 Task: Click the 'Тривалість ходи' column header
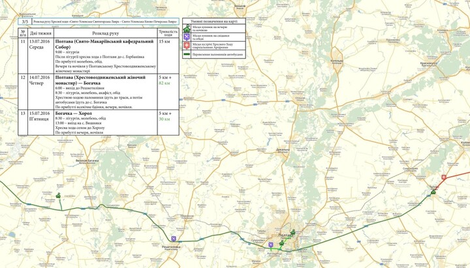[168, 33]
